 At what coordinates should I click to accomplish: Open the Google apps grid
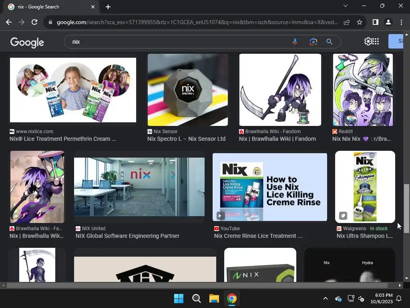pos(376,41)
